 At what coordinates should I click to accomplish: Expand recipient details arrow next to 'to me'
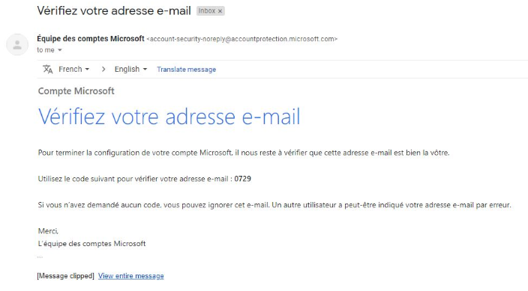coord(60,50)
